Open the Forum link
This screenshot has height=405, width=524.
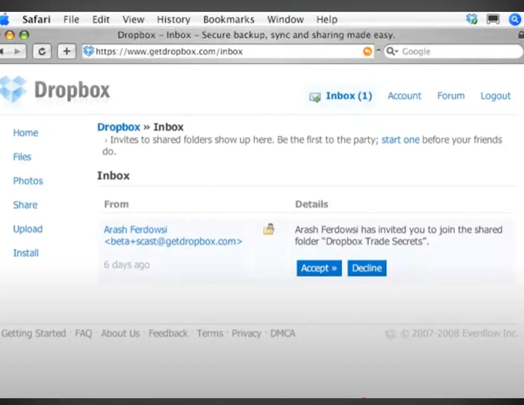(x=451, y=96)
